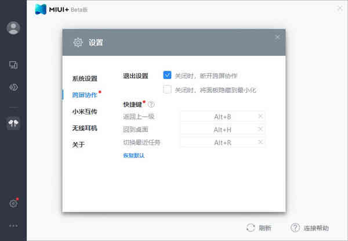Image resolution: width=348 pixels, height=241 pixels.
Task: Open the 关于 tab
Action: 78,145
